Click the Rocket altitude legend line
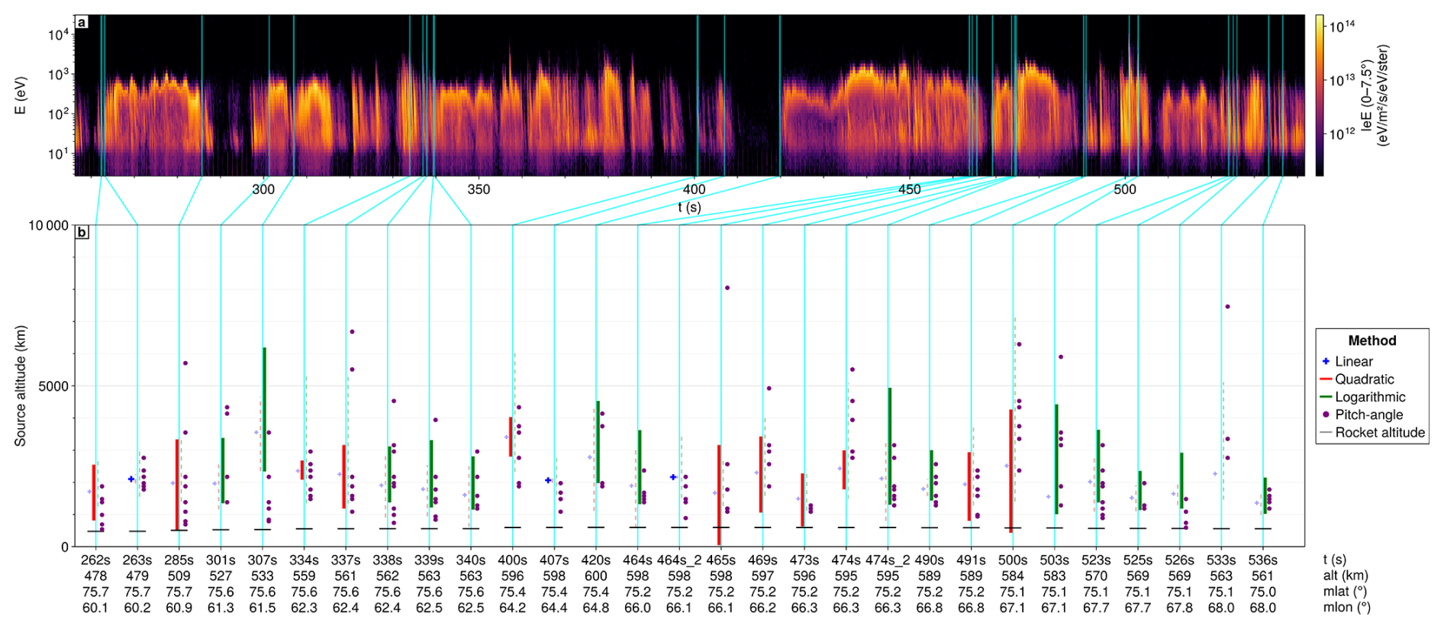 point(1326,433)
